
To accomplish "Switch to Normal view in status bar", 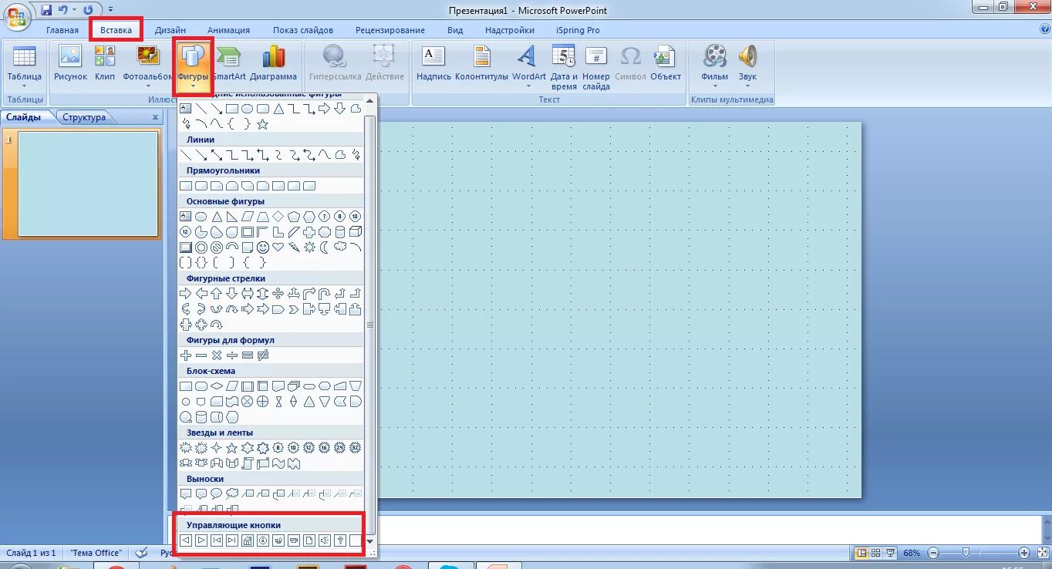I will point(862,553).
